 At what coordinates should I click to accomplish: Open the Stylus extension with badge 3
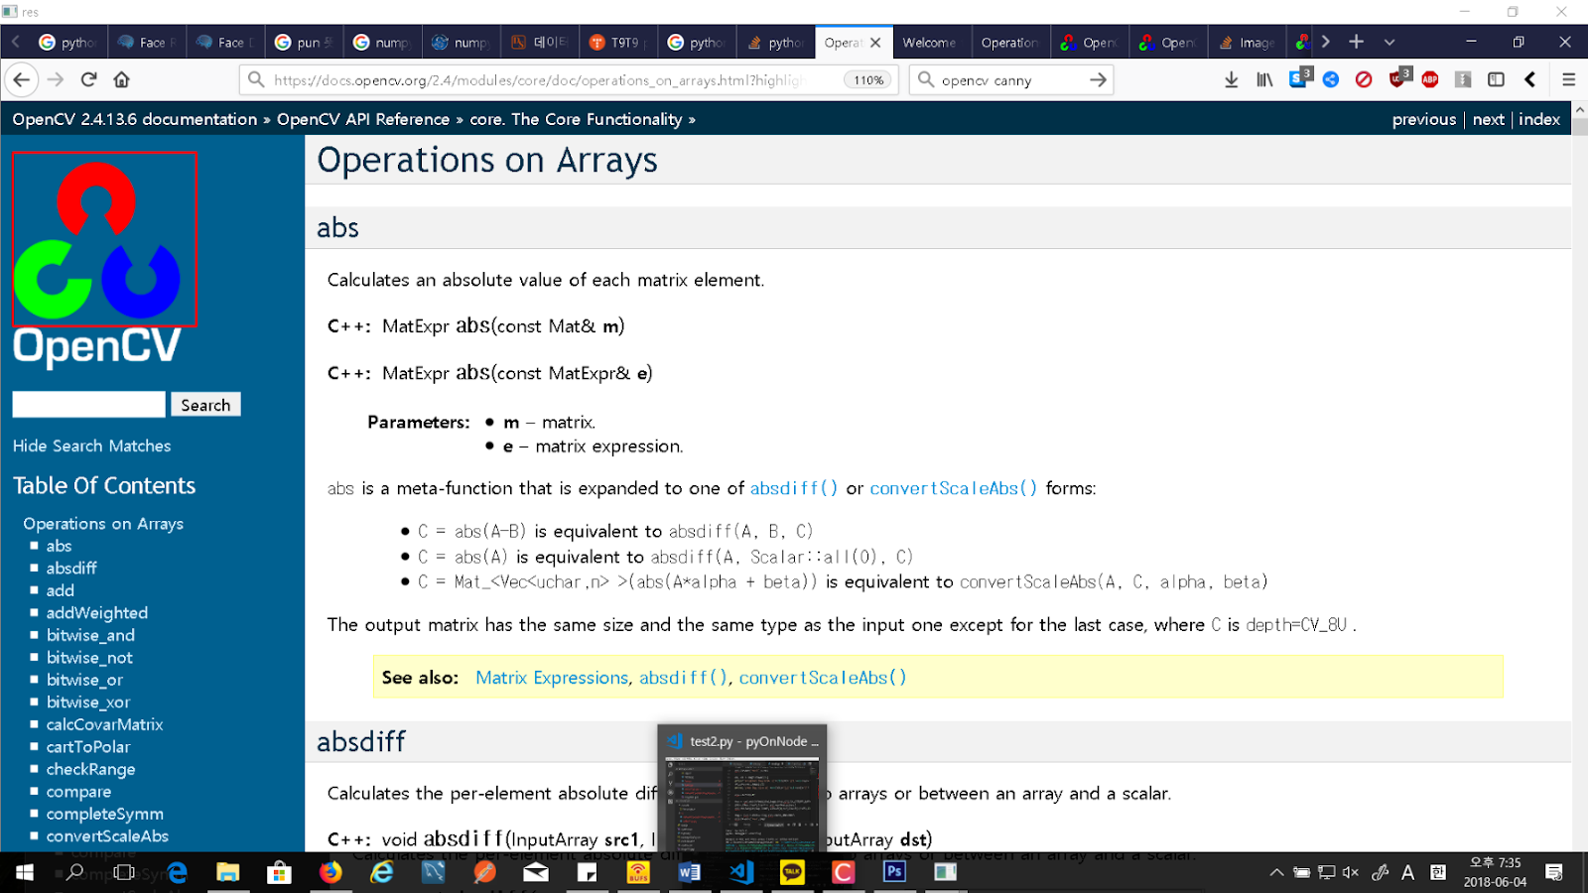[1298, 79]
